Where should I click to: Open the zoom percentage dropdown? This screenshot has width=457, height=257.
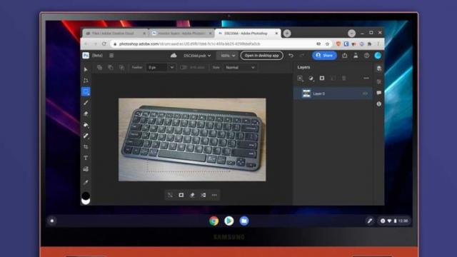click(x=227, y=56)
